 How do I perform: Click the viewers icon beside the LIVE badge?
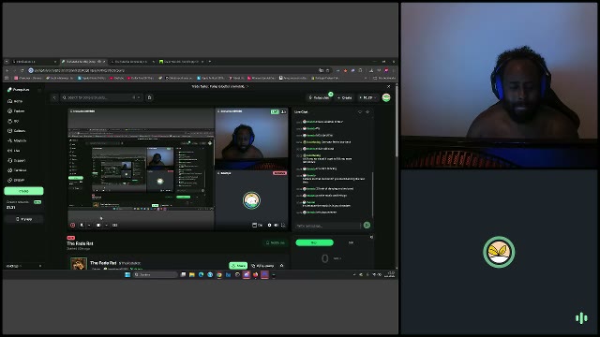coord(283,112)
